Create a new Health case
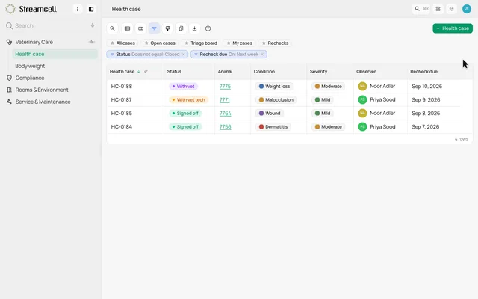 (453, 28)
